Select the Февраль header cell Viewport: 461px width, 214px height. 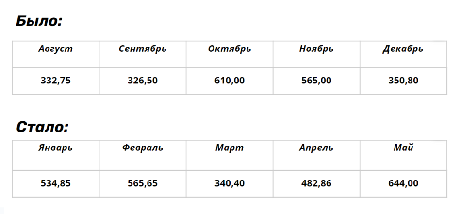(x=143, y=148)
